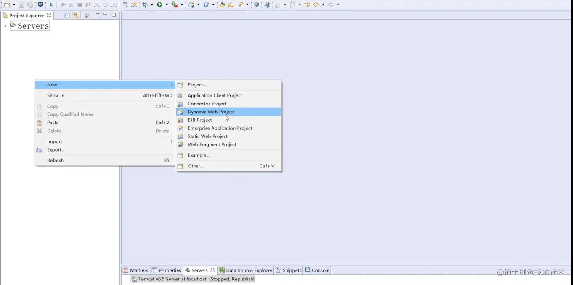Choose Refresh in the context menu
The width and height of the screenshot is (573, 285).
coord(105,160)
